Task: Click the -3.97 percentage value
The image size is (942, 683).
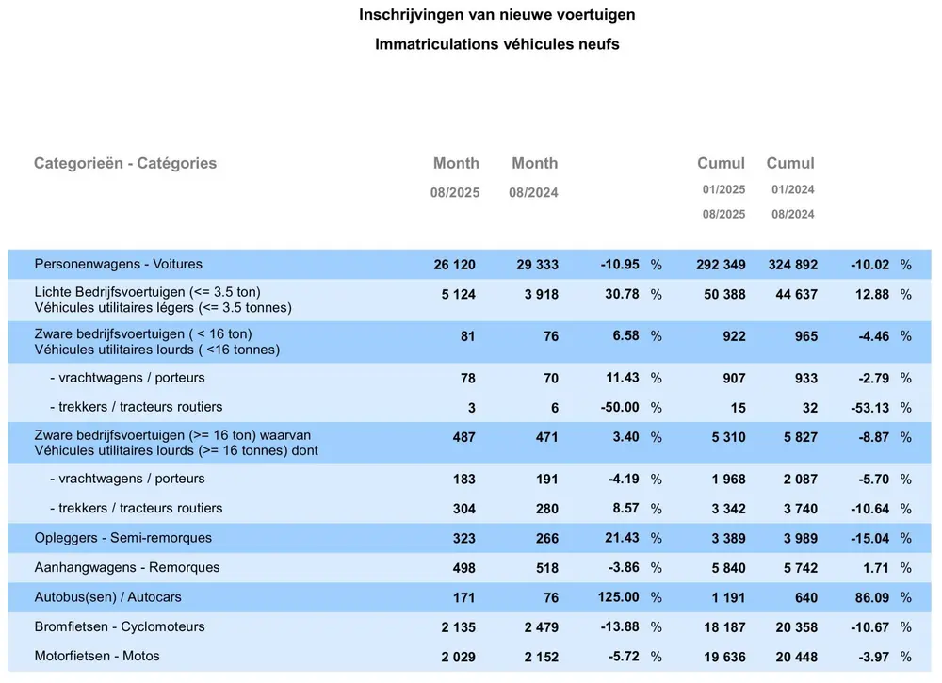Action: pyautogui.click(x=873, y=658)
